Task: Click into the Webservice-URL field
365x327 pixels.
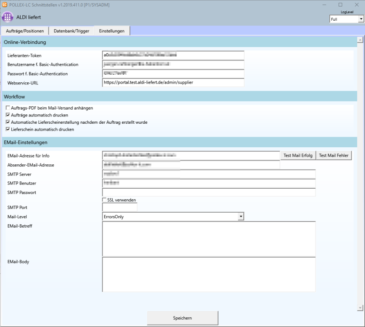Action: pos(173,82)
